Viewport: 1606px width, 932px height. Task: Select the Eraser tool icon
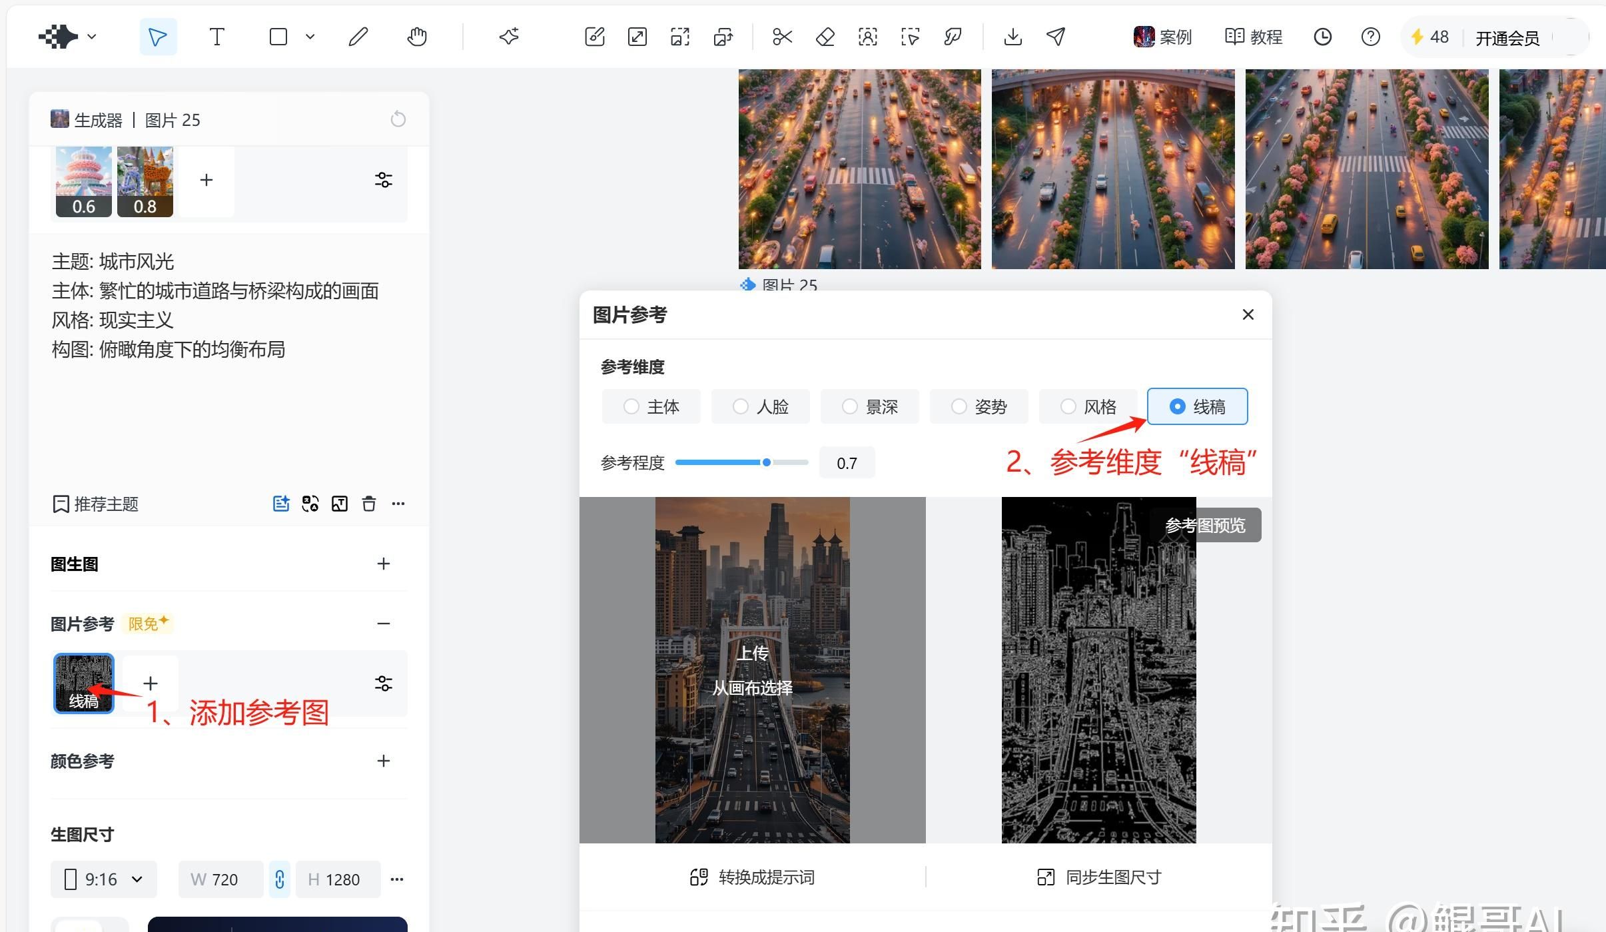coord(825,37)
